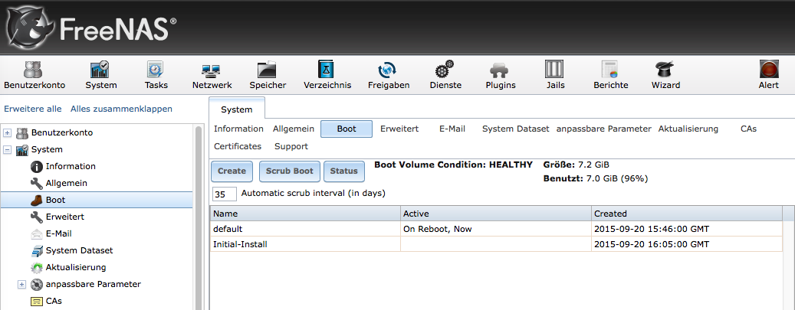Expand the anpassbare Parameter tree node
The height and width of the screenshot is (310, 795).
[x=21, y=284]
